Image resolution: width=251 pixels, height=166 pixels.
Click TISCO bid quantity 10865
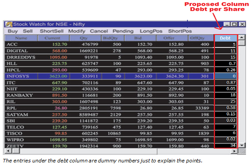114,133
